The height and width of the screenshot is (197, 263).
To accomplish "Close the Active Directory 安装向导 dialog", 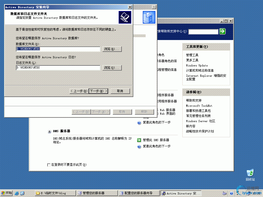I will [130, 7].
